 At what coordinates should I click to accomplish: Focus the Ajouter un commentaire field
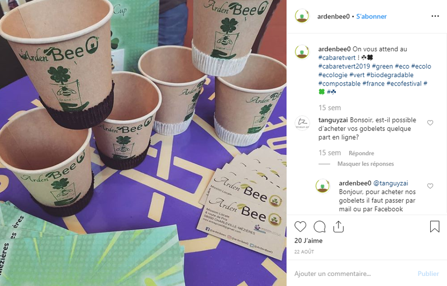coord(354,274)
